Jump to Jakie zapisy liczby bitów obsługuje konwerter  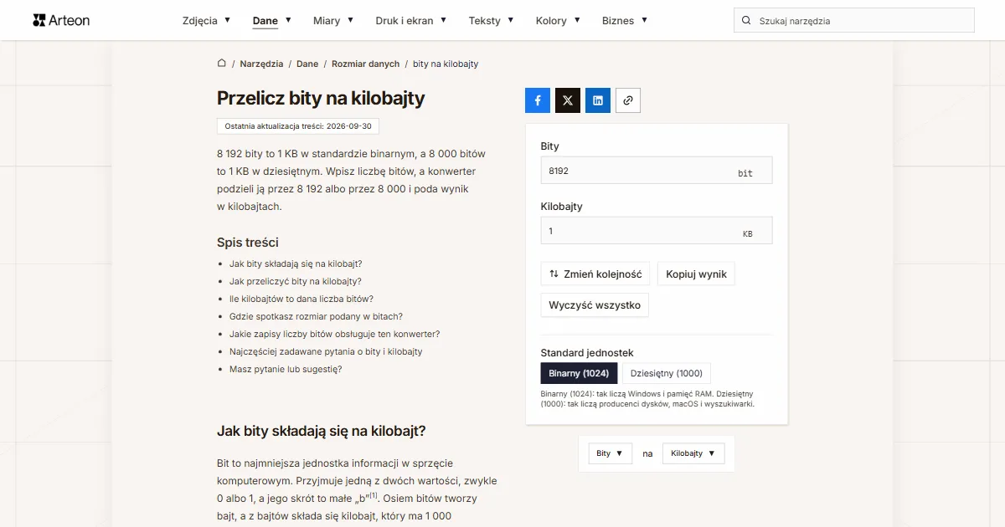334,334
